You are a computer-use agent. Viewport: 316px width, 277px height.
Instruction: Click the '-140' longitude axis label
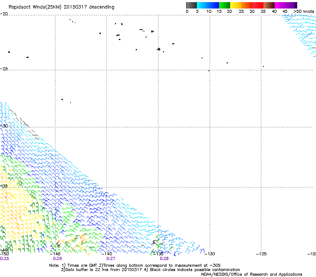(107, 254)
